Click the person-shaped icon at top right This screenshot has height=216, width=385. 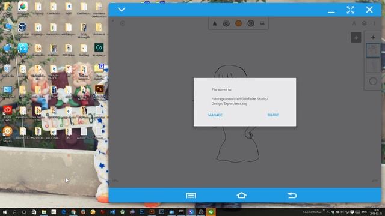[x=354, y=23]
